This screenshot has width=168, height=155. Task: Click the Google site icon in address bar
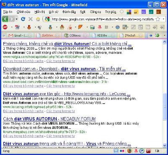click(47, 19)
